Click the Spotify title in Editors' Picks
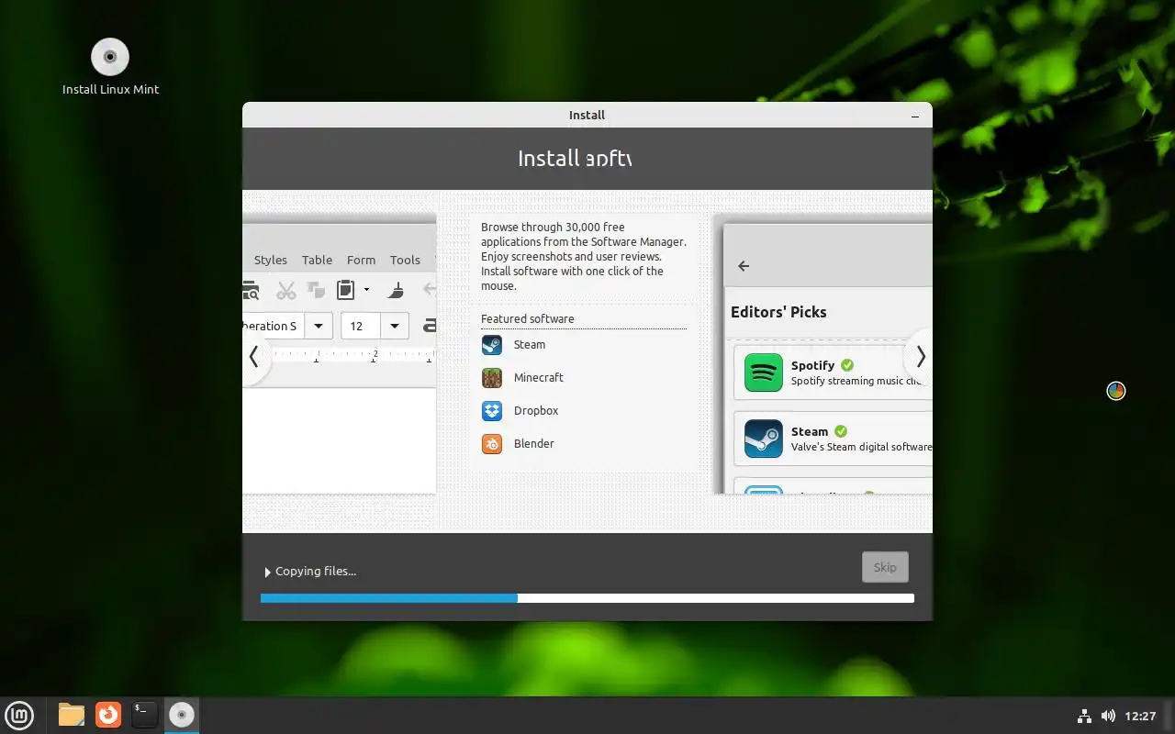 tap(812, 365)
